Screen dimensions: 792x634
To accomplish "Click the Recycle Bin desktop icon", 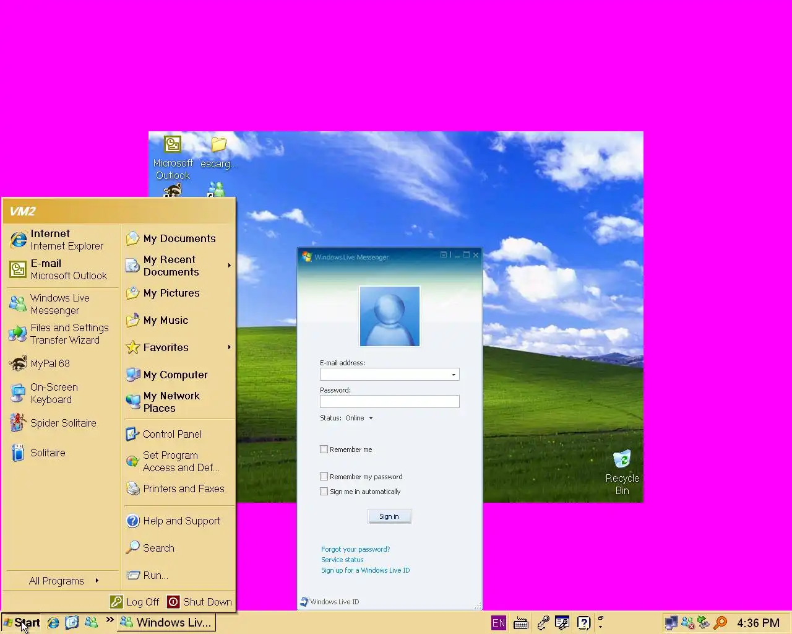I will click(622, 472).
